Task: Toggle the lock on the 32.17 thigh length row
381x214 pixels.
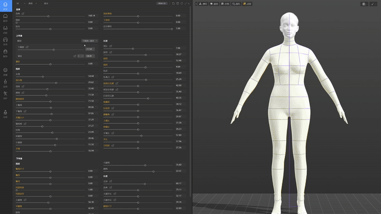Action: tap(115, 194)
